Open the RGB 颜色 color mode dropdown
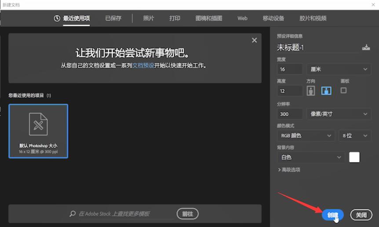Viewport: 379px width, 227px height. [x=306, y=136]
